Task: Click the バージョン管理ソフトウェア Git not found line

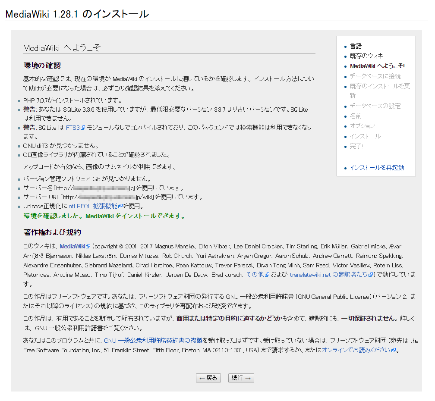Action: click(x=87, y=179)
